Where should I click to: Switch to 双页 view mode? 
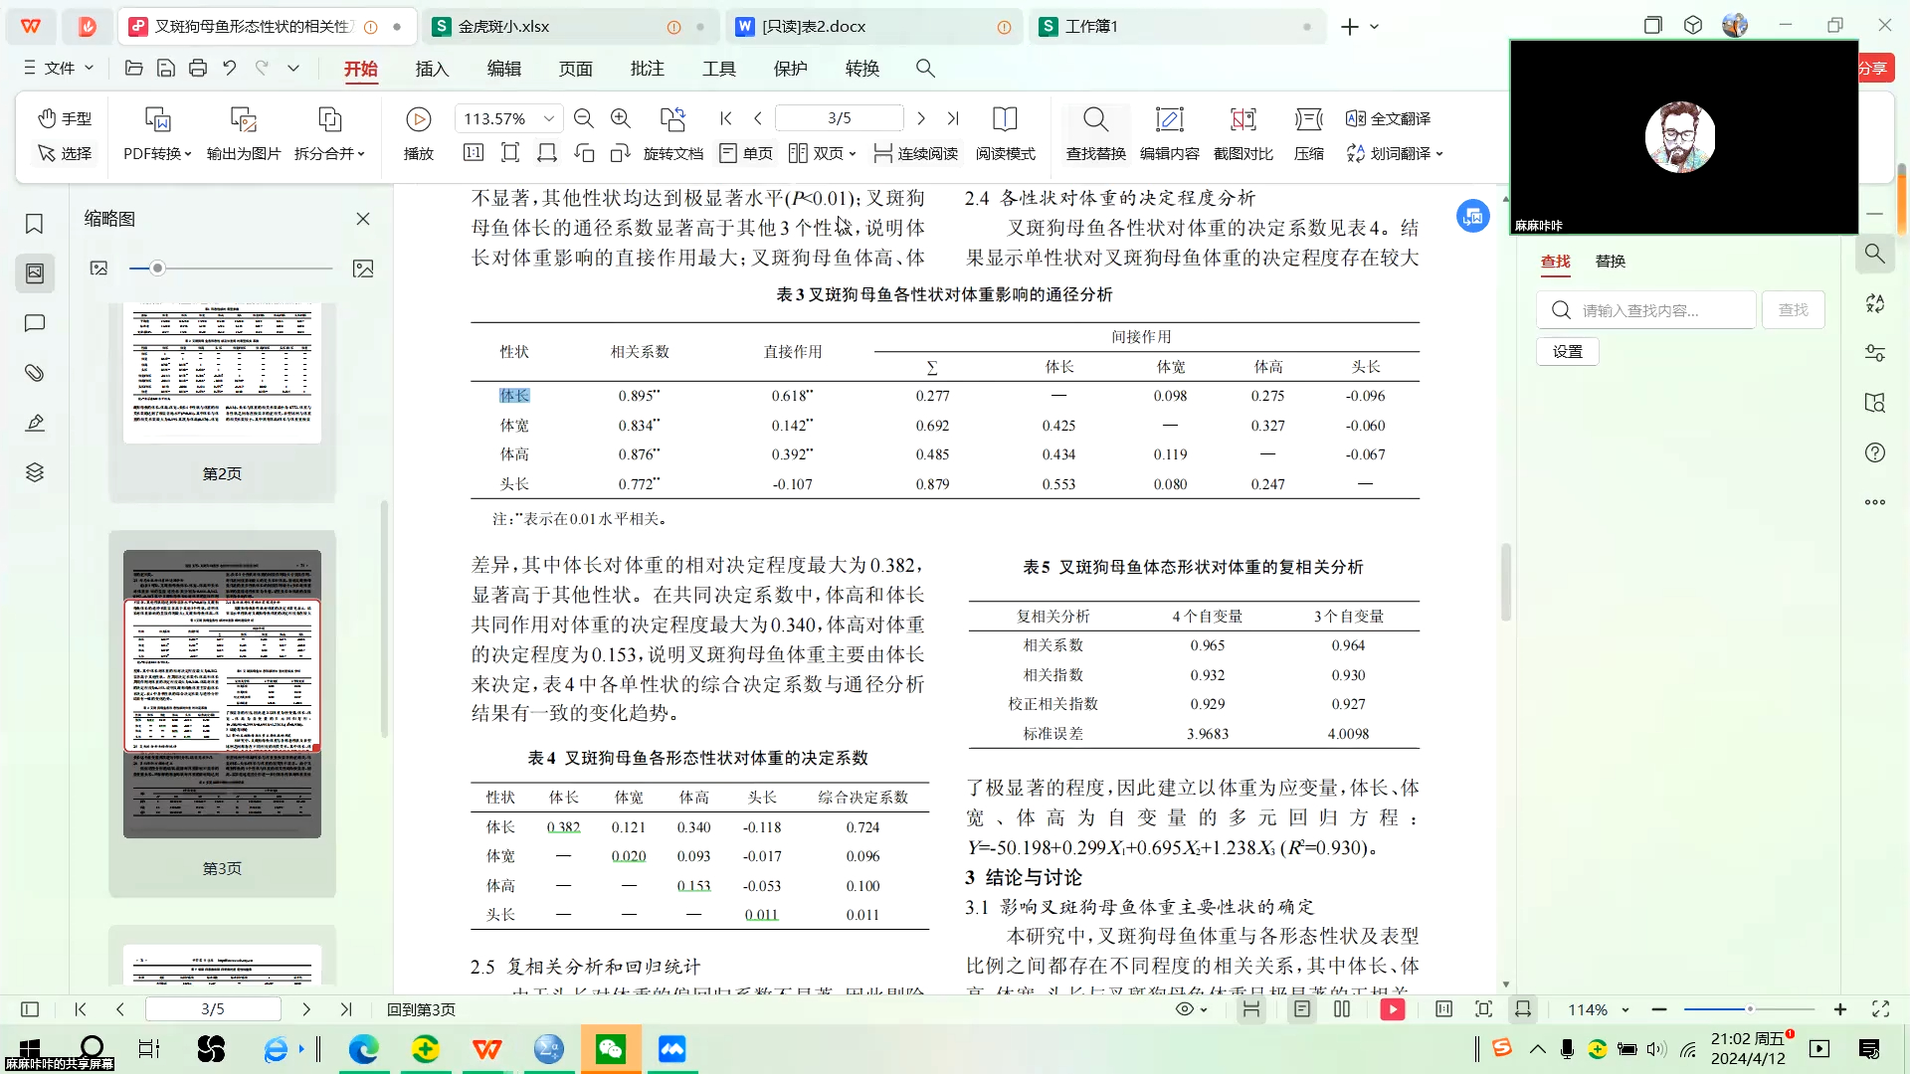(x=818, y=153)
